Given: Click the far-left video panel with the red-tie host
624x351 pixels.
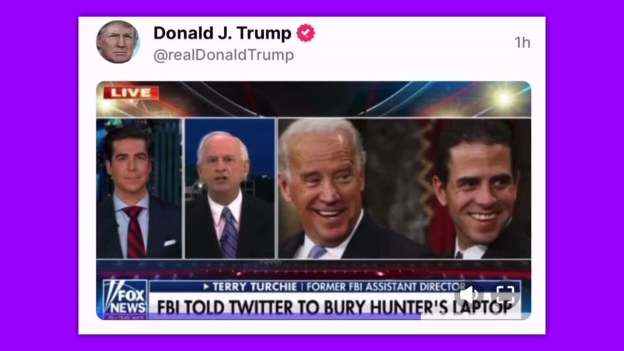Looking at the screenshot, I should pyautogui.click(x=139, y=188).
